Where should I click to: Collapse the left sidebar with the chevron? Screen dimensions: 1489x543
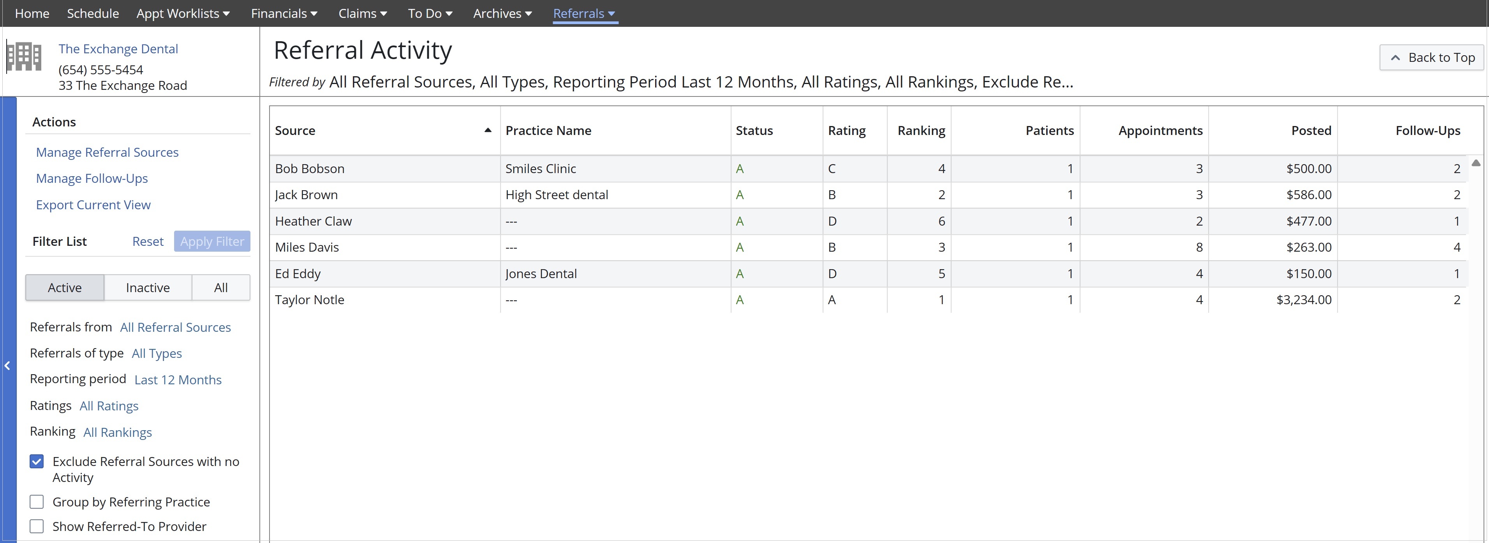tap(7, 365)
